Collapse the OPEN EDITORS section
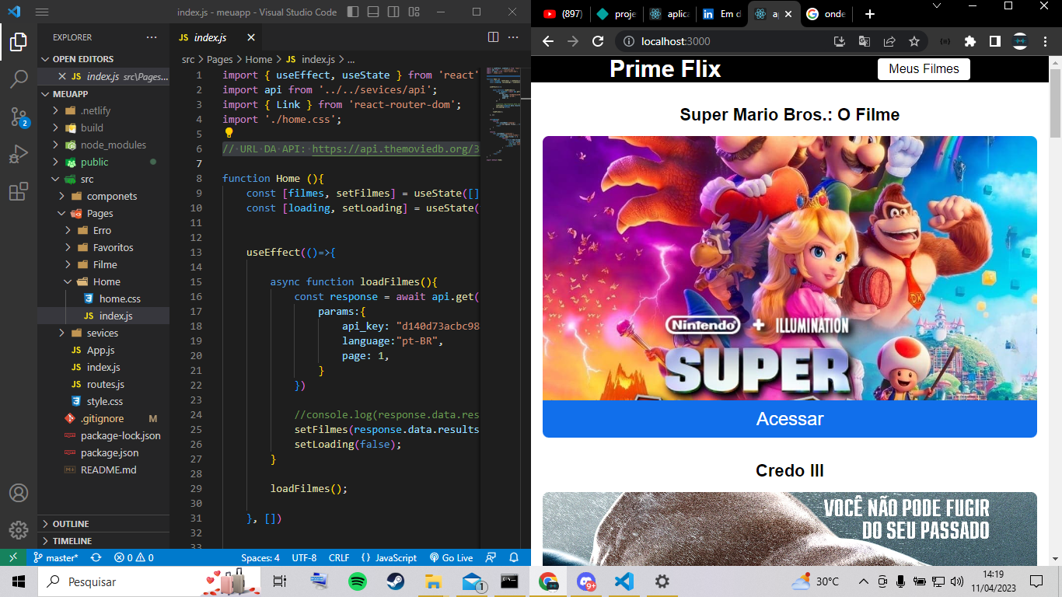 point(103,59)
